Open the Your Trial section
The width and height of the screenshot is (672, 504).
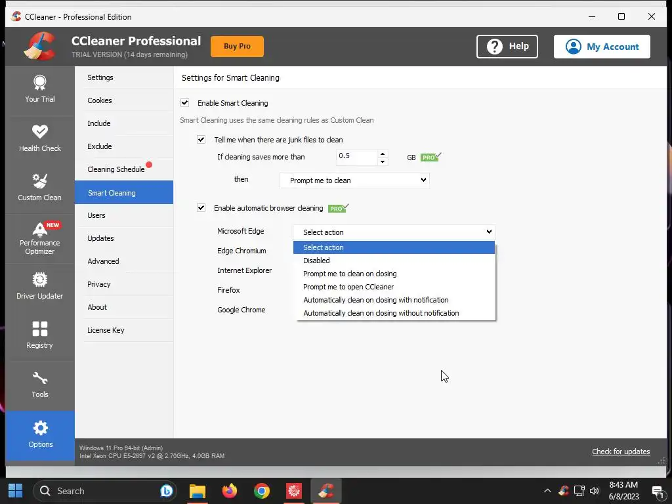[40, 89]
